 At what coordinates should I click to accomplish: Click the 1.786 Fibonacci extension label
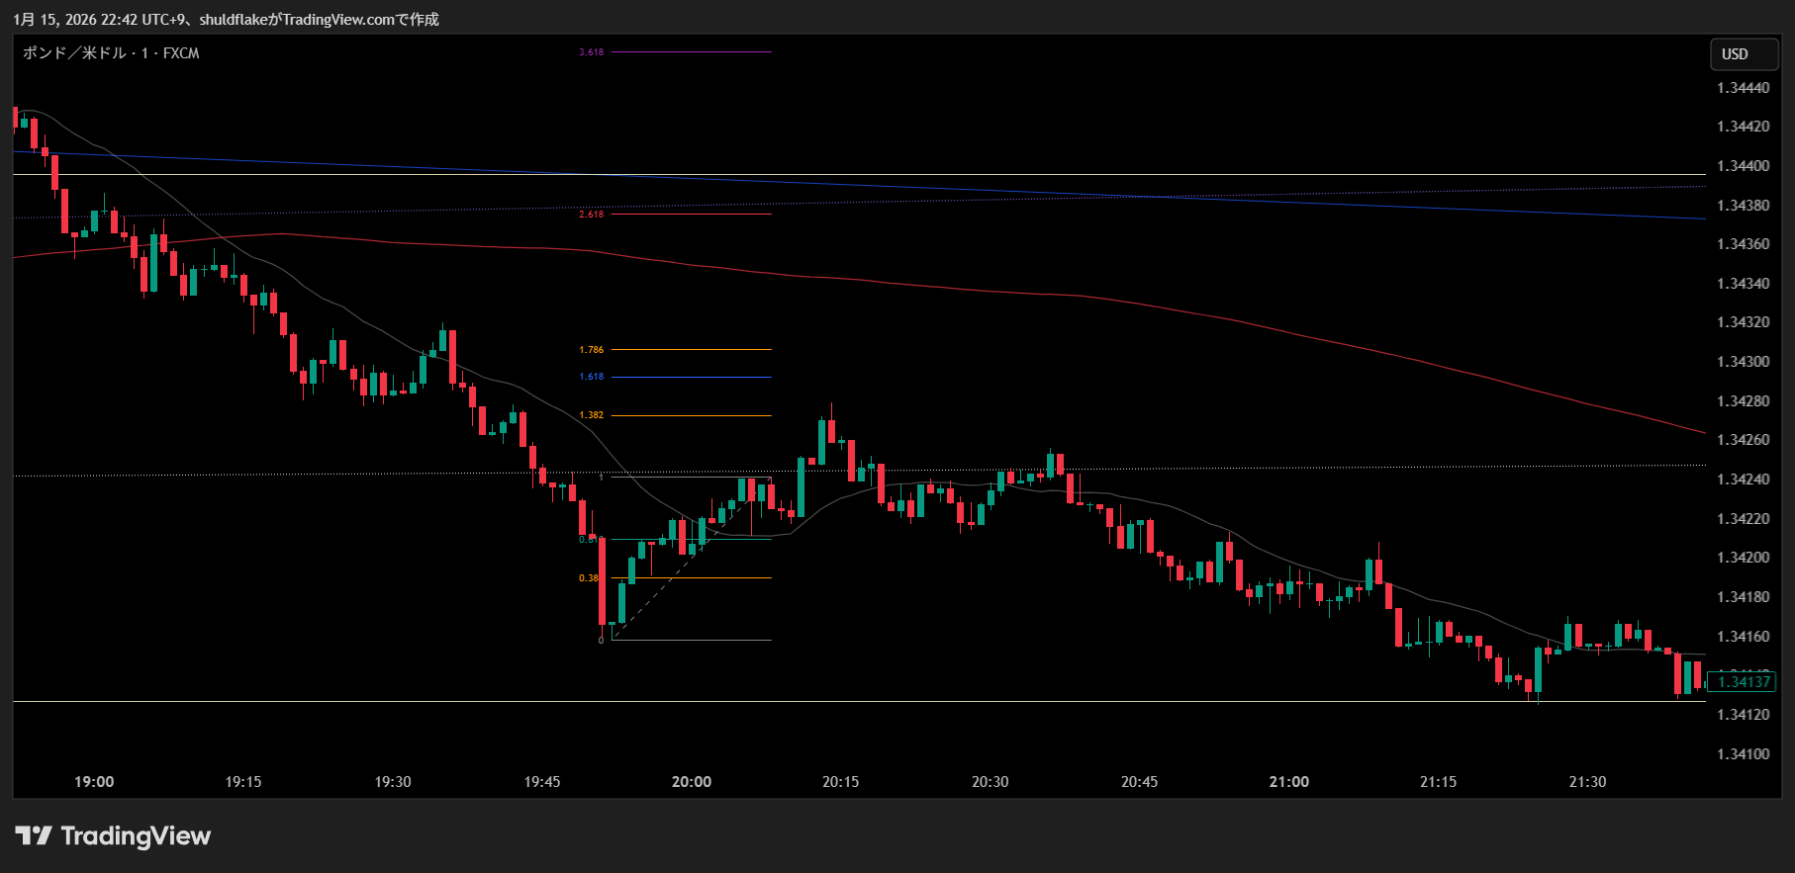(x=591, y=350)
